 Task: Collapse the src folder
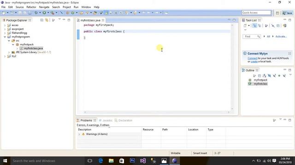click(x=9, y=41)
